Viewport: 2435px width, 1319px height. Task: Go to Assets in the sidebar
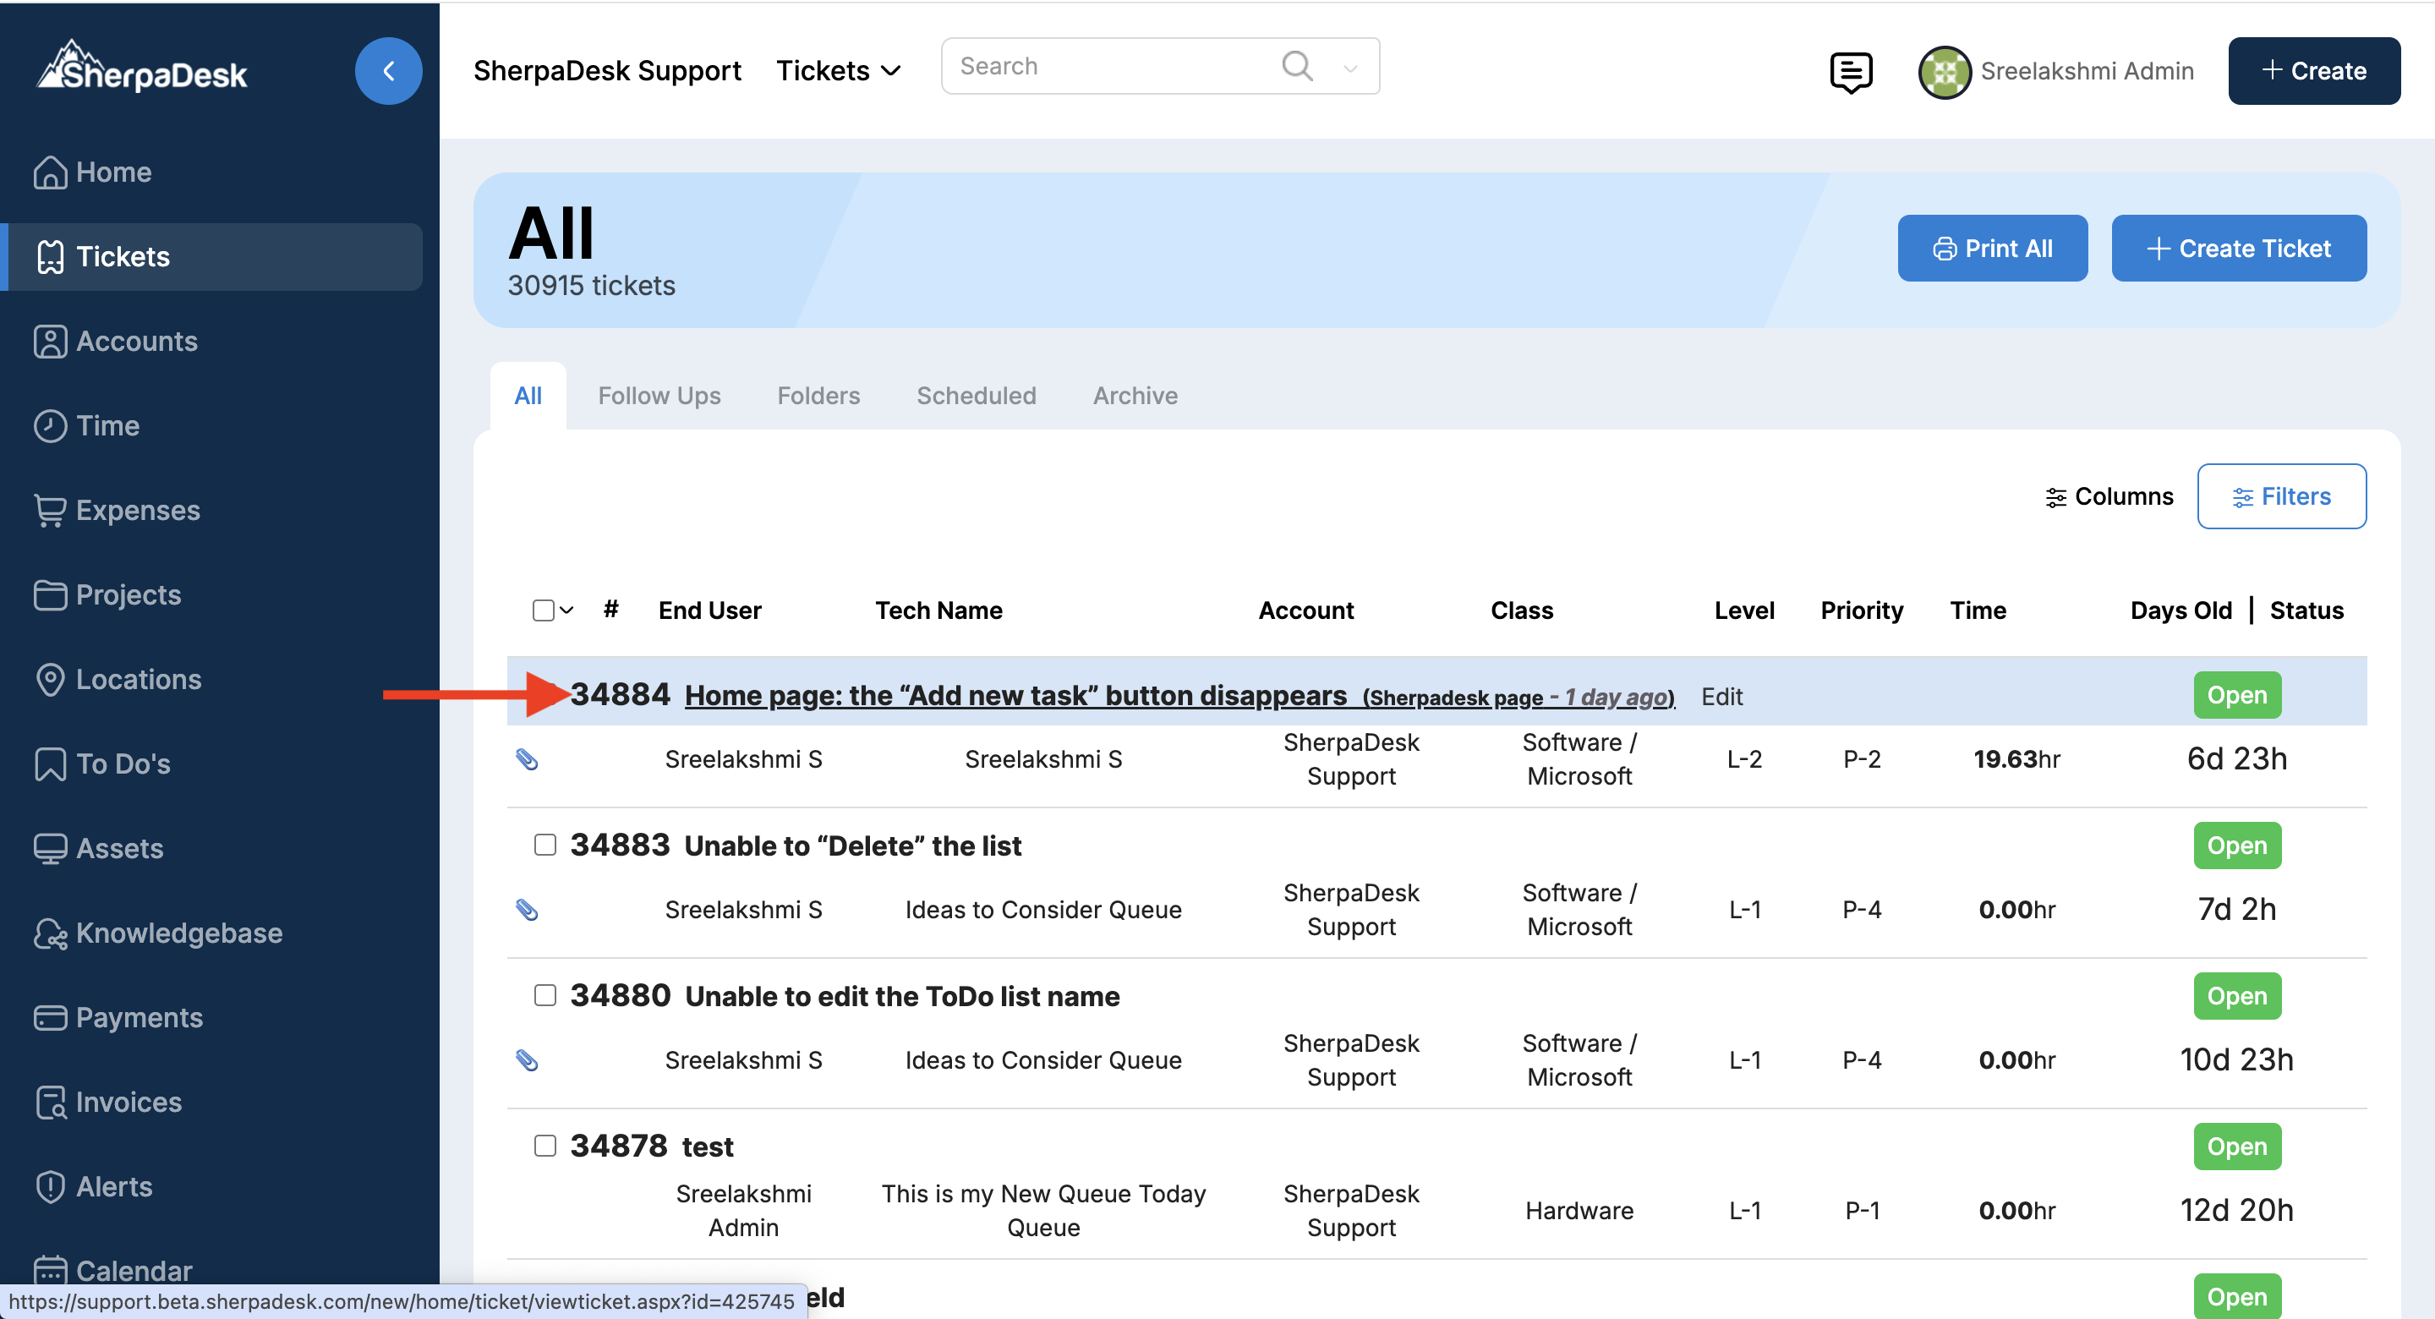click(x=119, y=848)
